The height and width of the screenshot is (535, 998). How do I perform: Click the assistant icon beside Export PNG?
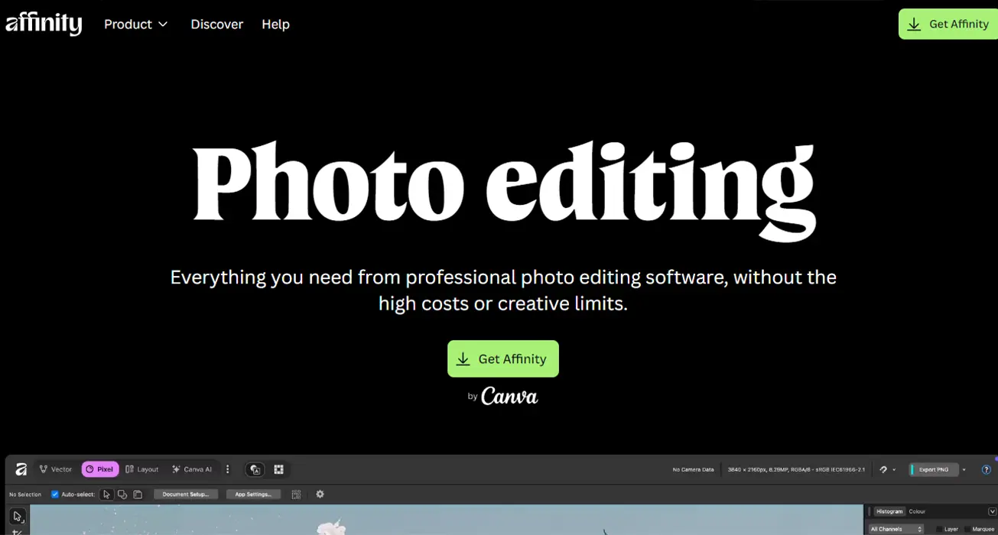point(883,469)
